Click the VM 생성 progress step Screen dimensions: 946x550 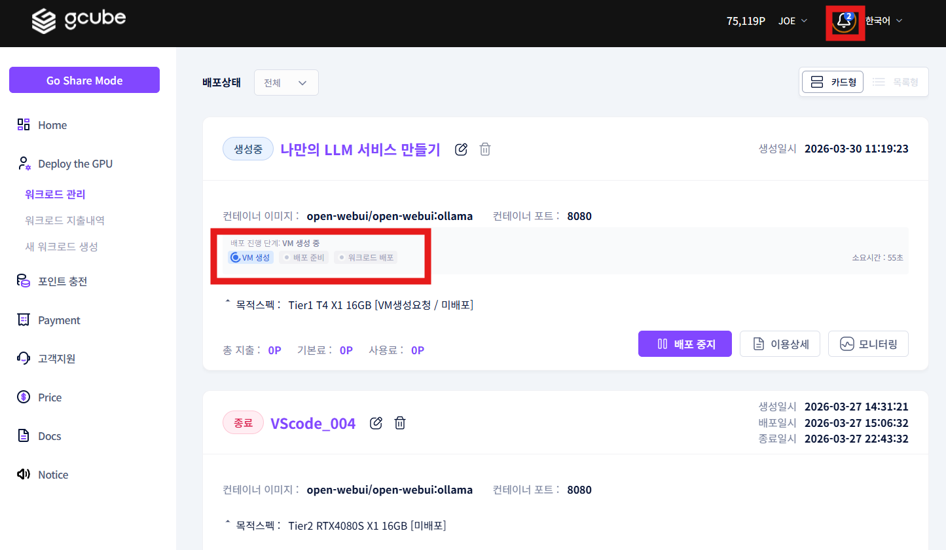coord(251,257)
